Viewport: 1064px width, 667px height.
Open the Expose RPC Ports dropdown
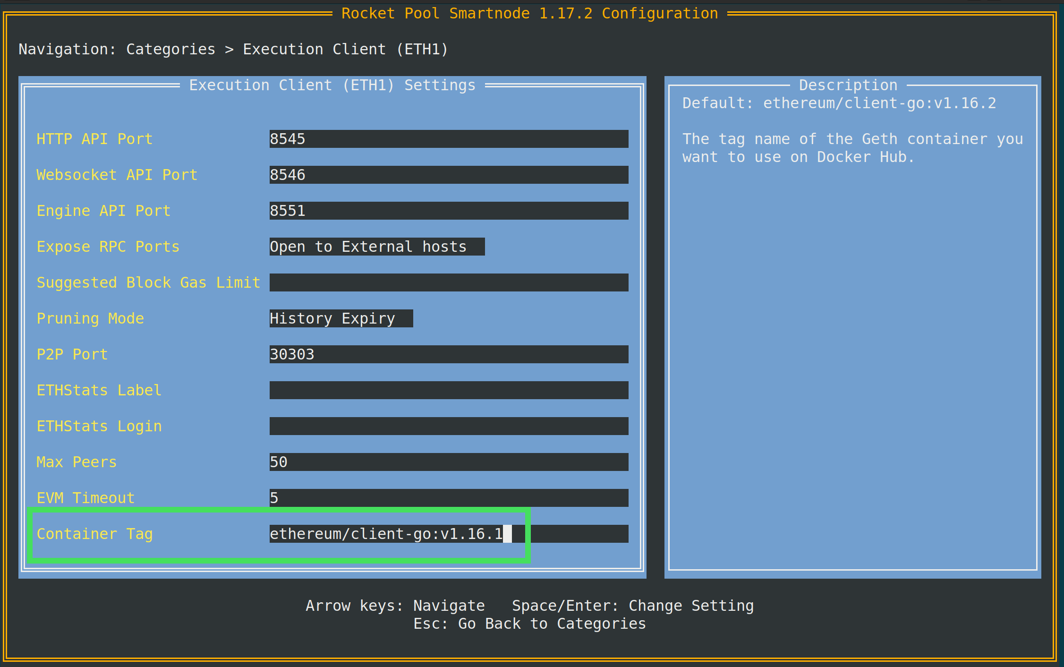(x=376, y=247)
